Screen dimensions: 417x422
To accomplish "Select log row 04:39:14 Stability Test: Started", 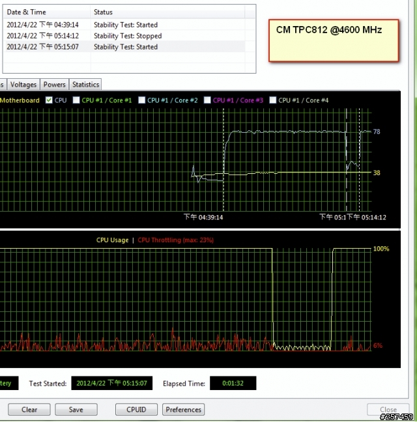I will coord(124,25).
